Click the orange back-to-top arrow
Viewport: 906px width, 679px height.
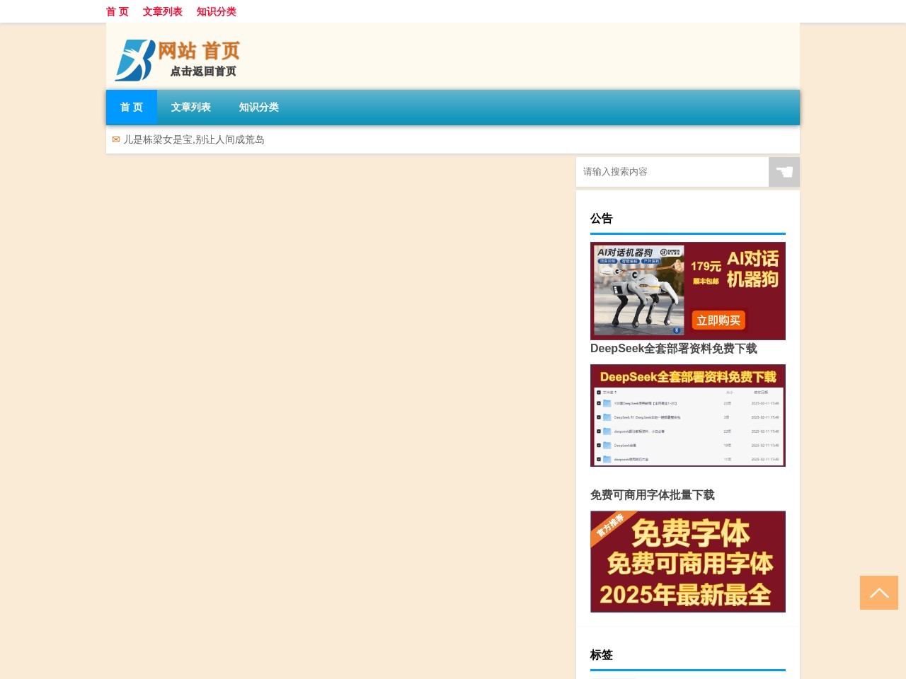(x=879, y=593)
